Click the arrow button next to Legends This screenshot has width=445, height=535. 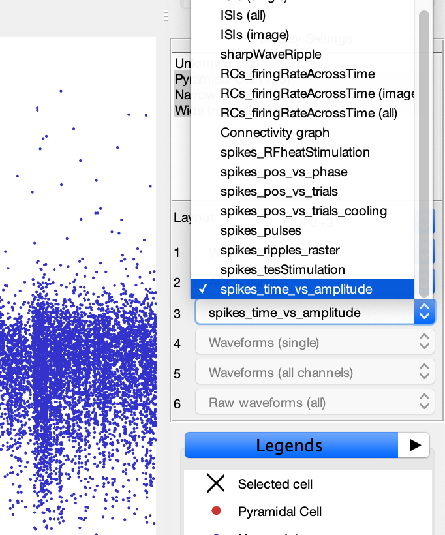(414, 445)
